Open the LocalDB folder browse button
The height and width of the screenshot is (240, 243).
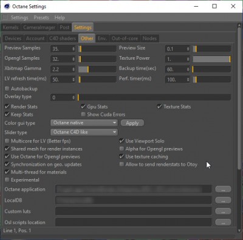click(223, 200)
